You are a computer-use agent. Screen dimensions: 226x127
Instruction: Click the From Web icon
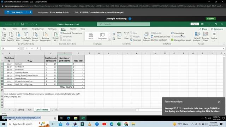tap(18, 37)
